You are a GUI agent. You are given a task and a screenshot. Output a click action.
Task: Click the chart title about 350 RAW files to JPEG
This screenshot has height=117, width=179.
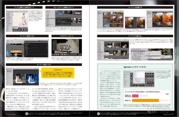(x=143, y=92)
